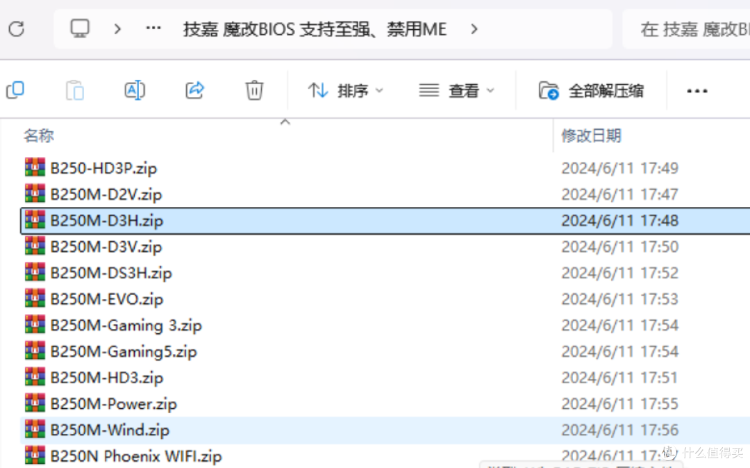Click the Share toolbar icon

coord(194,90)
